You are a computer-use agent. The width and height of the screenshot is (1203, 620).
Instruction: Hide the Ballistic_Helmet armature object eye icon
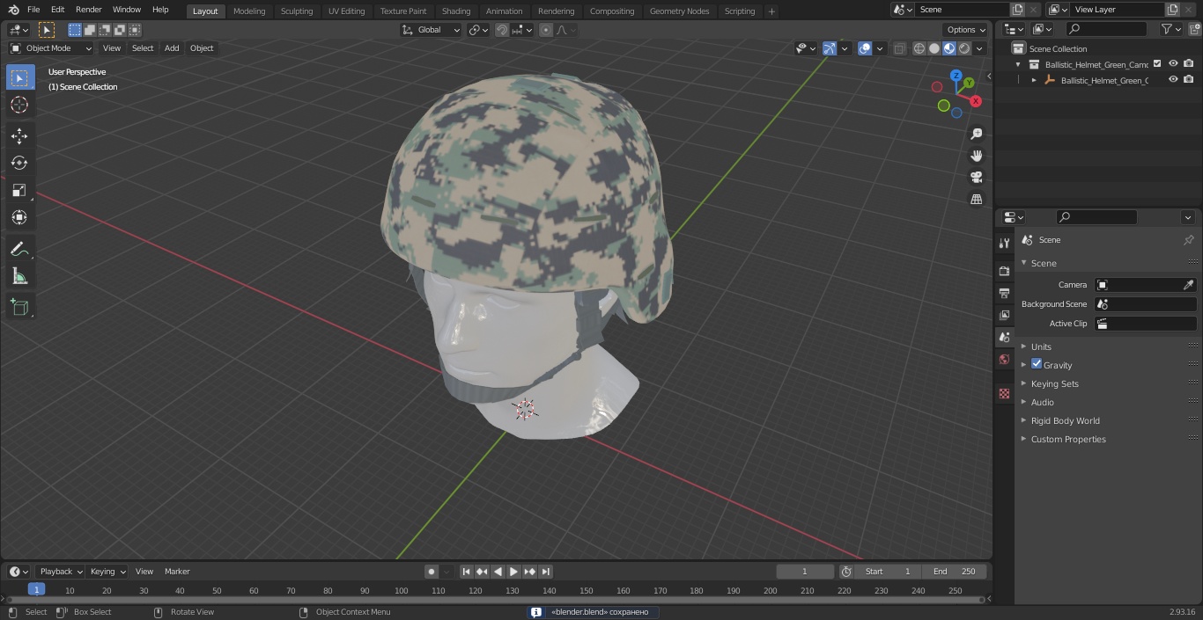pos(1173,80)
